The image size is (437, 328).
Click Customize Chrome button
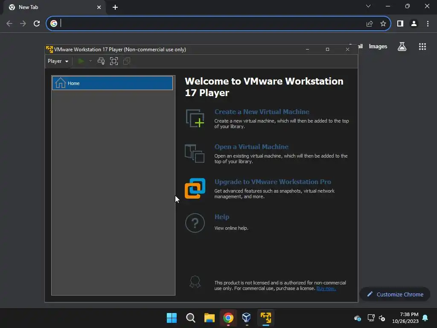(x=395, y=294)
